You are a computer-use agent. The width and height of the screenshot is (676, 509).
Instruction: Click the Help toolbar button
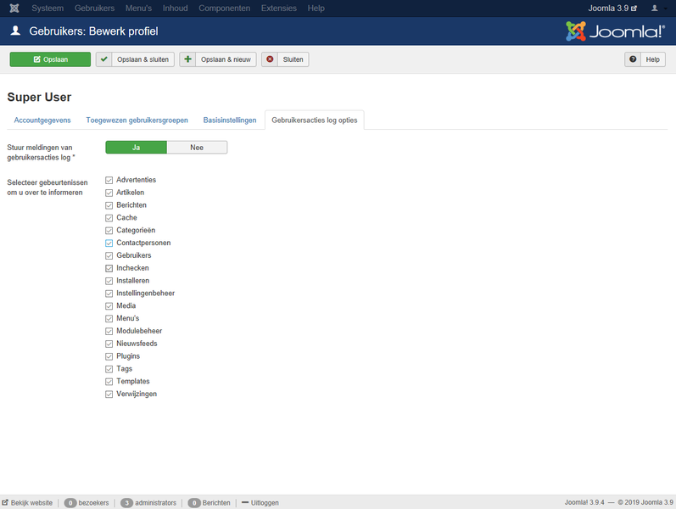[645, 59]
